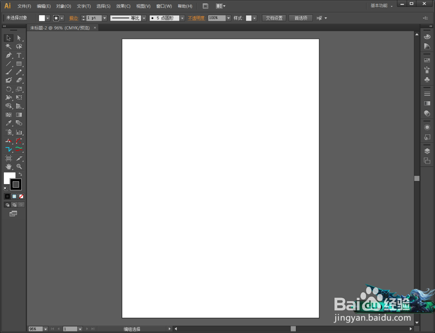This screenshot has height=333, width=435.
Task: Set paint mode to Gradient
Action: (14, 196)
